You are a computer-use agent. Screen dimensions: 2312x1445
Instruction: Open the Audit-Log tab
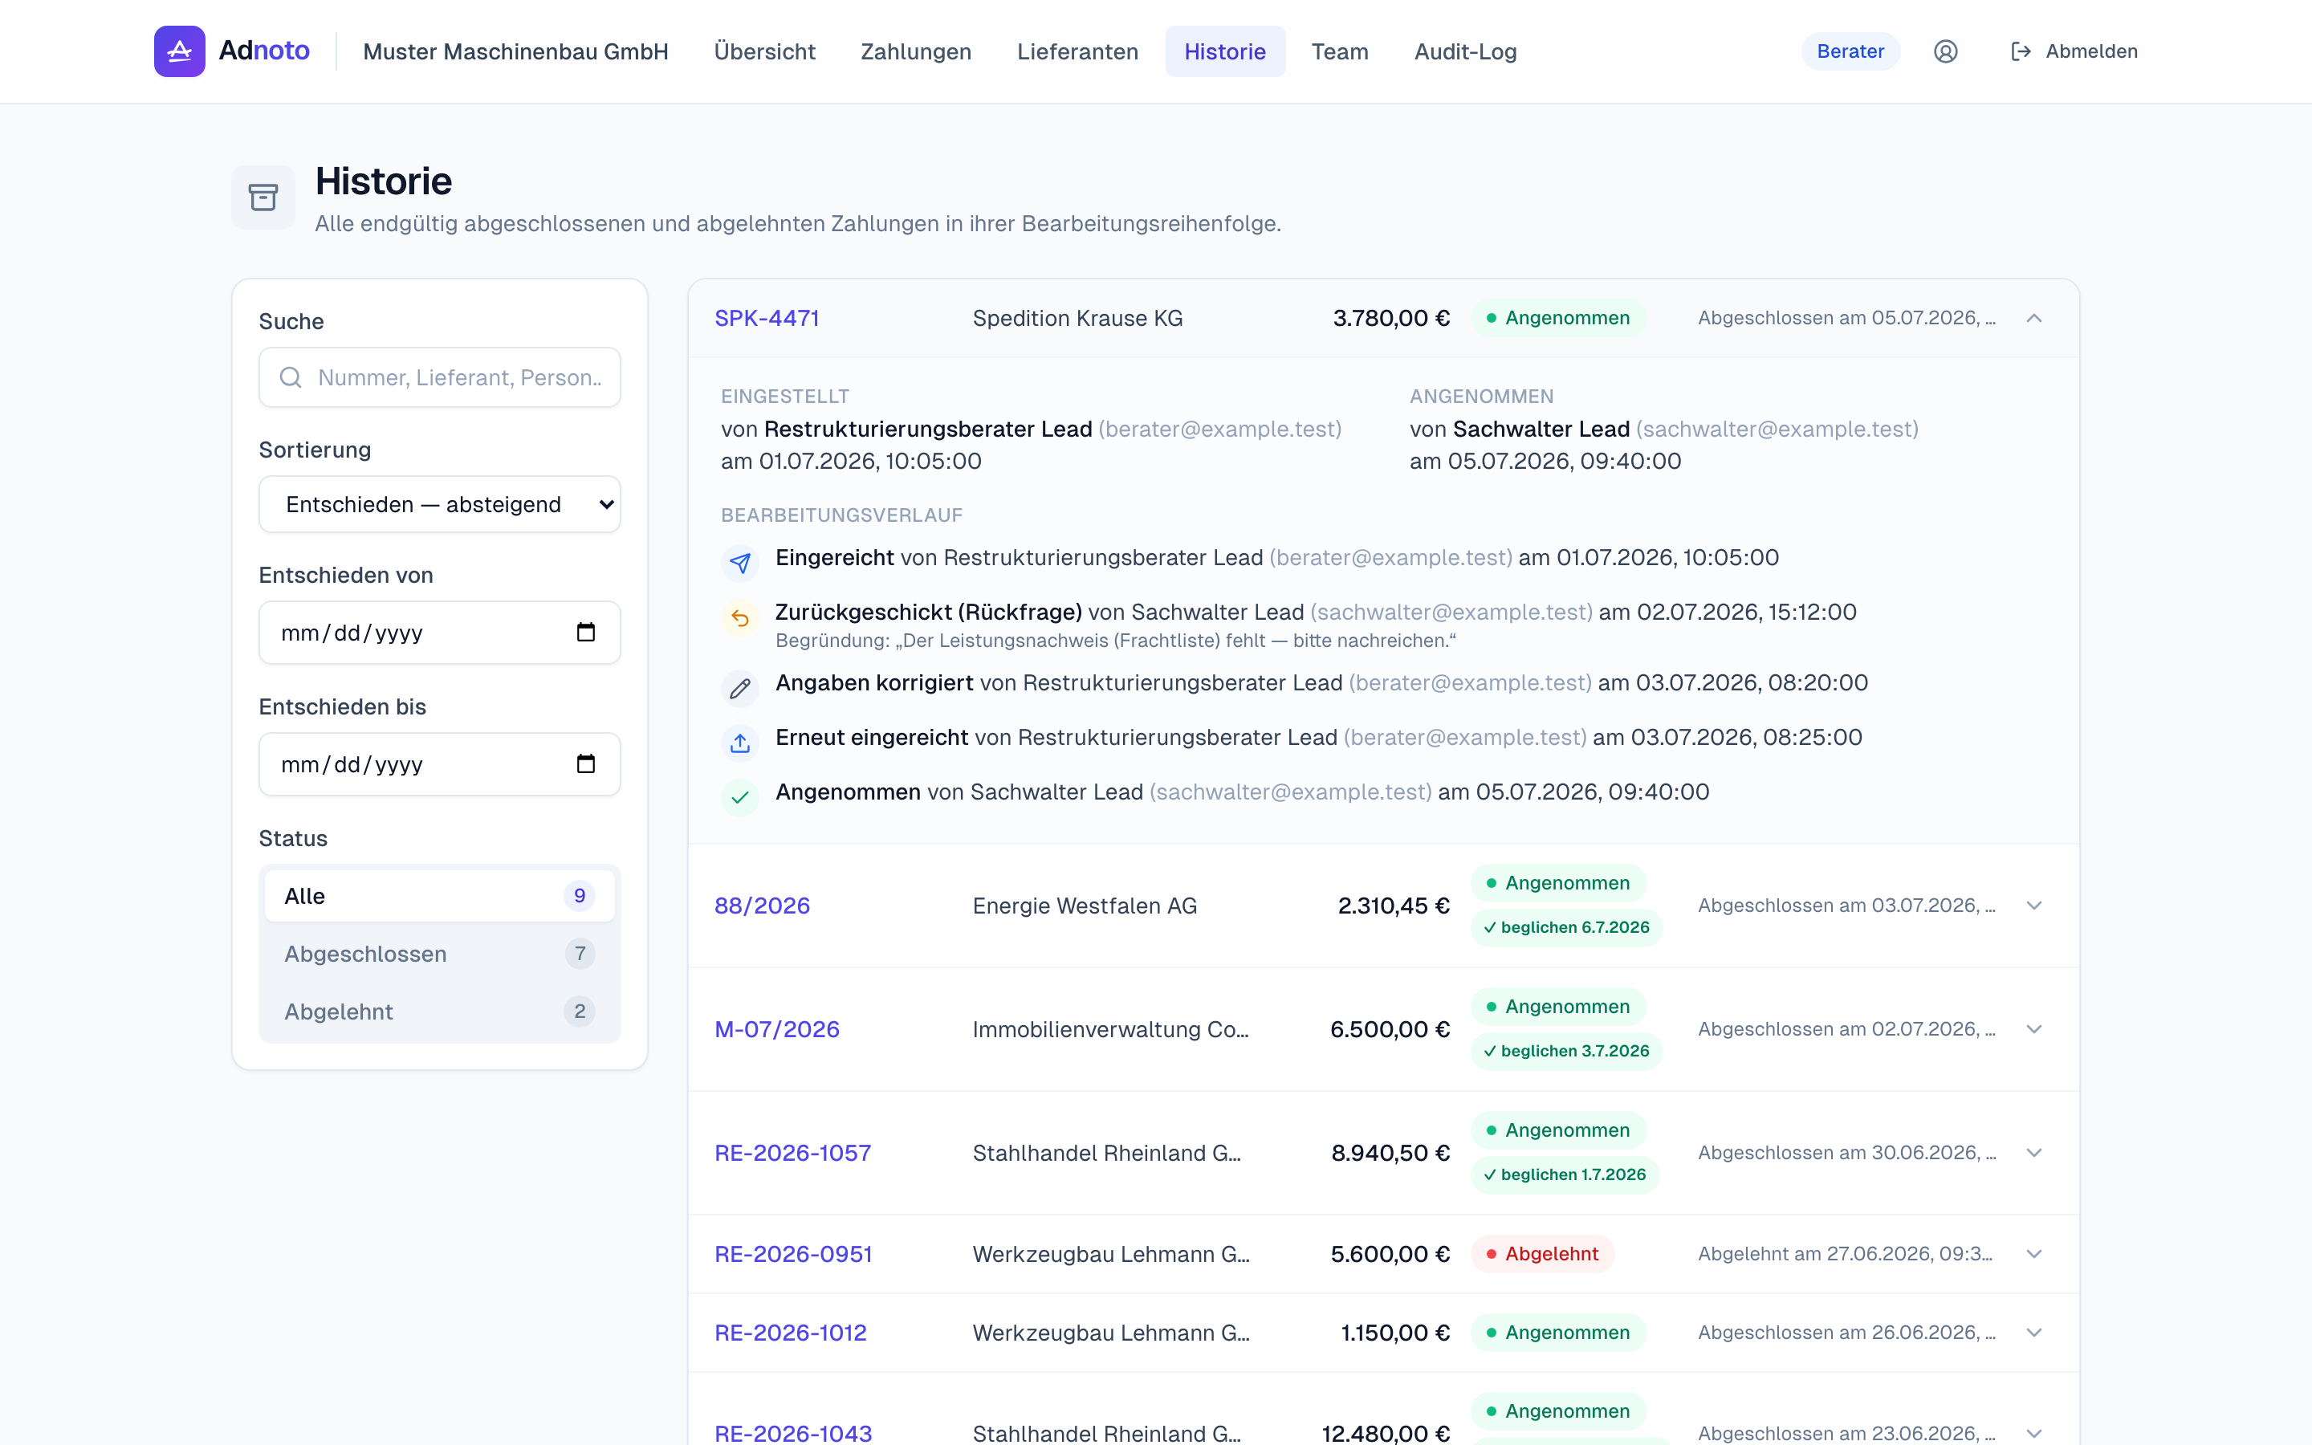1464,51
